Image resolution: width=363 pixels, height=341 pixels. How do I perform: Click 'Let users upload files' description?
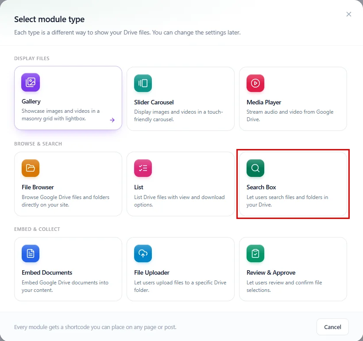pyautogui.click(x=180, y=286)
